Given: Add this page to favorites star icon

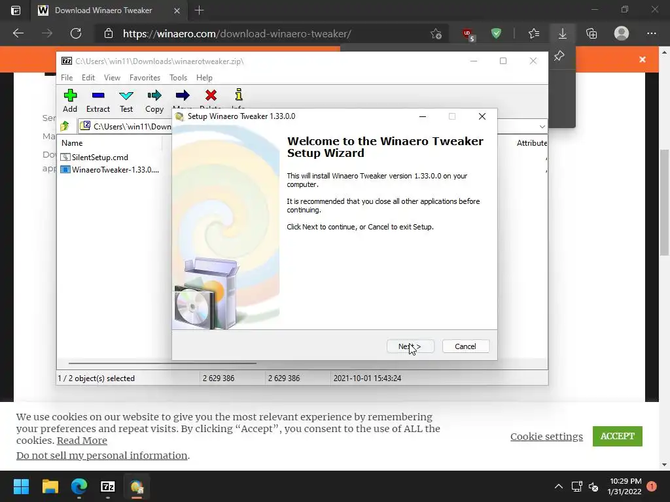Looking at the screenshot, I should point(436,33).
